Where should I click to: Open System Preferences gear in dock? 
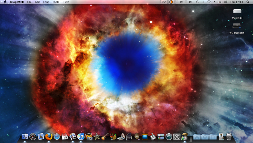pyautogui.click(x=177, y=137)
